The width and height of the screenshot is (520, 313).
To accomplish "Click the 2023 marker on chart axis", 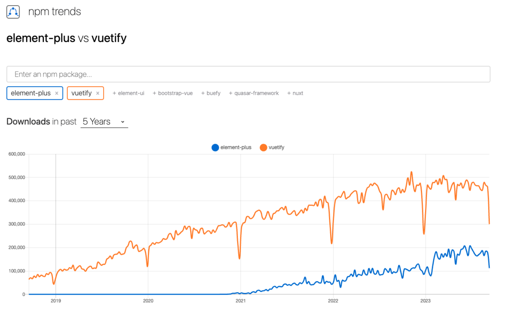I will coord(426,300).
